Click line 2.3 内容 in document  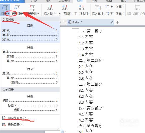[x=86, y=78]
